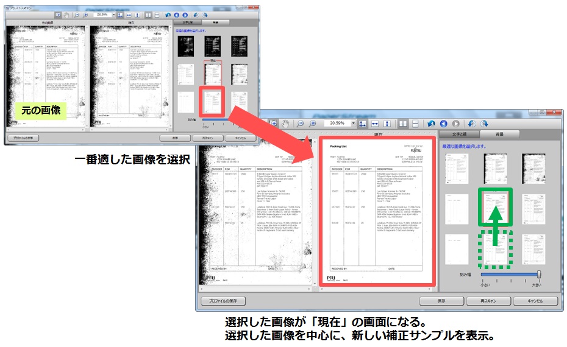Click the blue back arrow in back window
The image size is (567, 347).
click(176, 15)
